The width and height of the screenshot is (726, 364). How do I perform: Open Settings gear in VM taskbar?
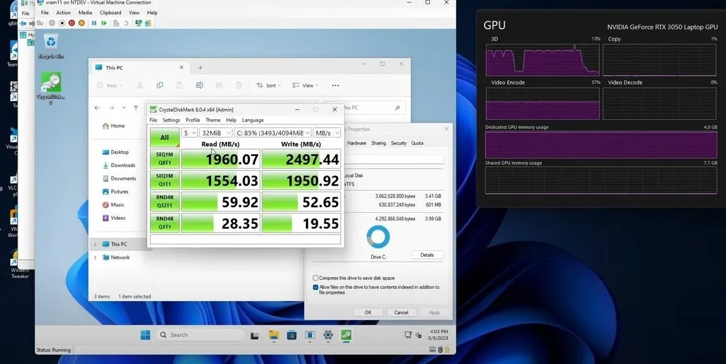point(328,335)
